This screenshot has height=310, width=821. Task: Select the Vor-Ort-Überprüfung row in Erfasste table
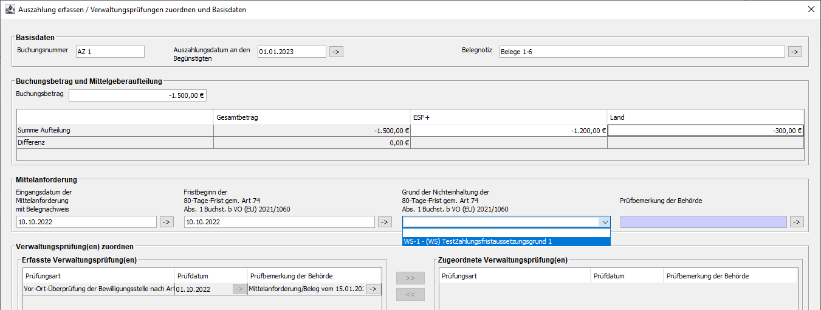tap(98, 289)
